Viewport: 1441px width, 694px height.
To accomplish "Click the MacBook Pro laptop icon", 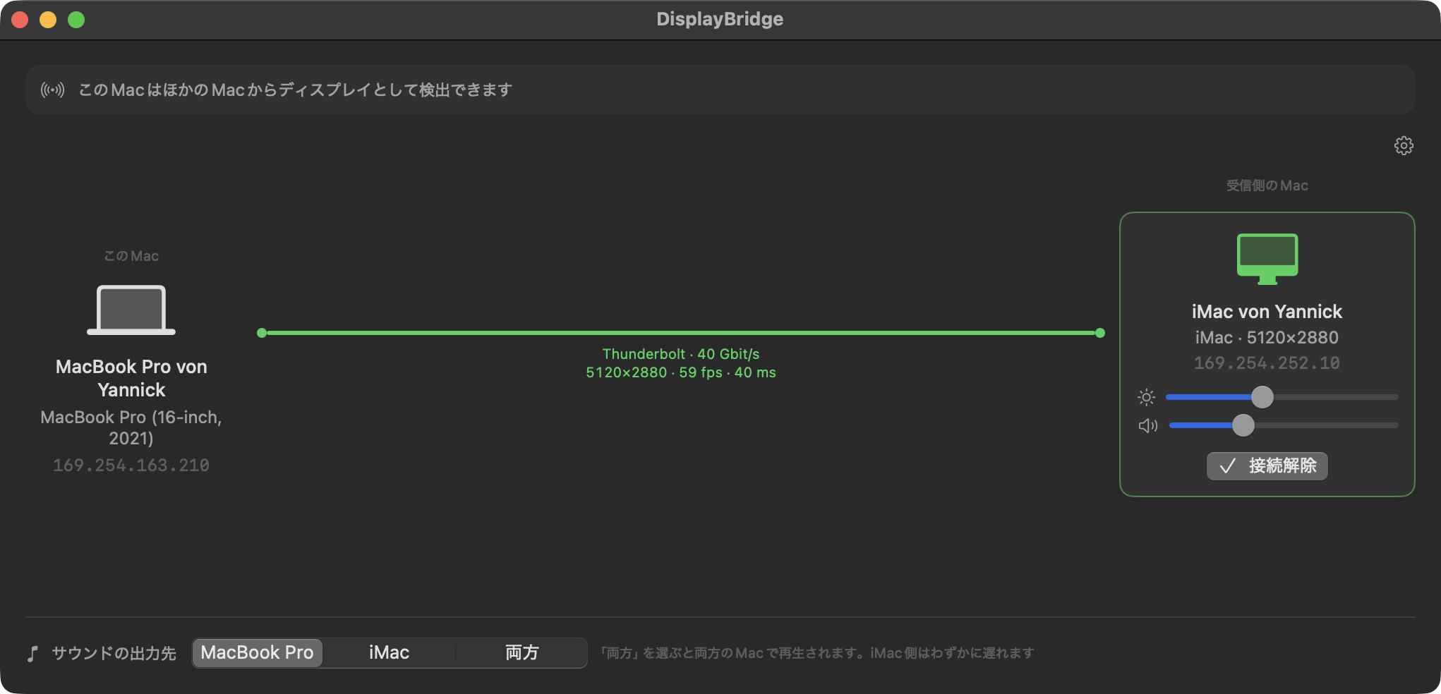I will coord(131,310).
